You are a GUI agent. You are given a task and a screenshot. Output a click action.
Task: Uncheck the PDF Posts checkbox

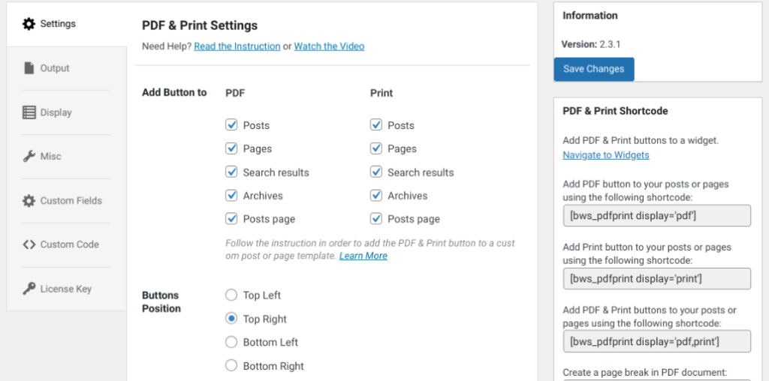click(x=232, y=125)
